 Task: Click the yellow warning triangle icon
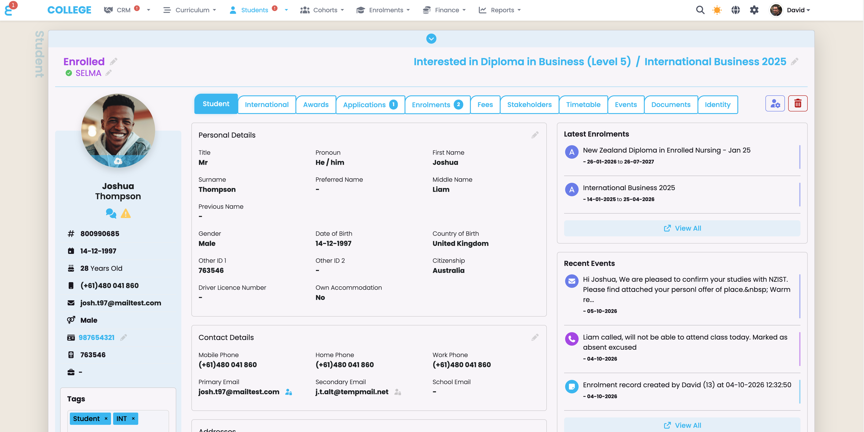tap(126, 213)
